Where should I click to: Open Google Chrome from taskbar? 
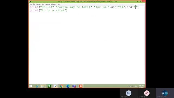[62, 86]
